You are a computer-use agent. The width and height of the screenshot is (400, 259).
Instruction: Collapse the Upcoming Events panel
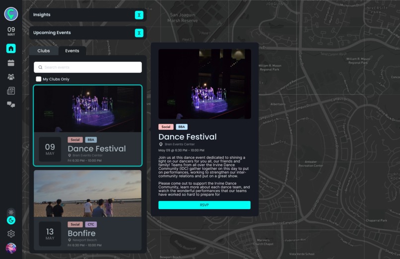click(x=139, y=33)
